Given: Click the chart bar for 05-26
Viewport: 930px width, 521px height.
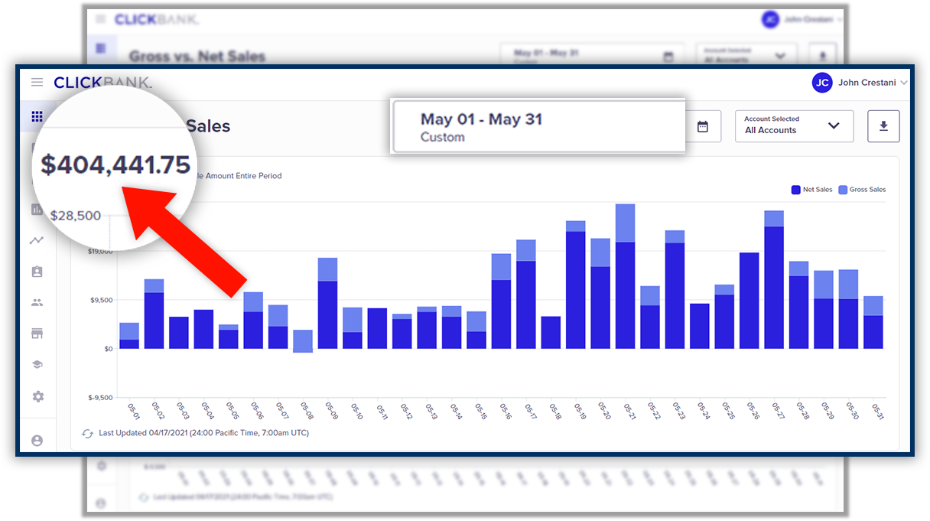Looking at the screenshot, I should click(x=750, y=301).
